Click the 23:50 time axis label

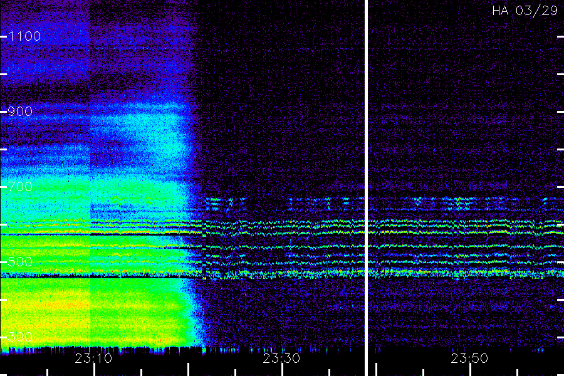[469, 358]
